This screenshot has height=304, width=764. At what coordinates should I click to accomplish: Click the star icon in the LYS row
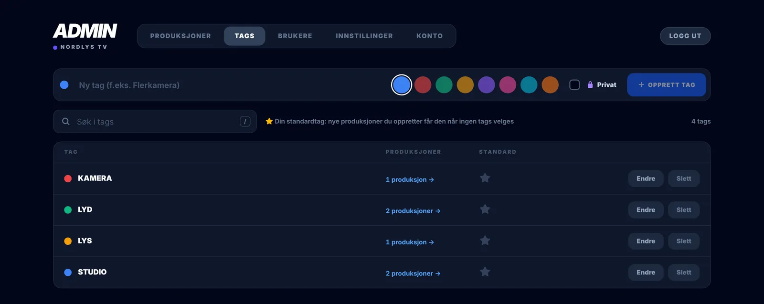[485, 241]
